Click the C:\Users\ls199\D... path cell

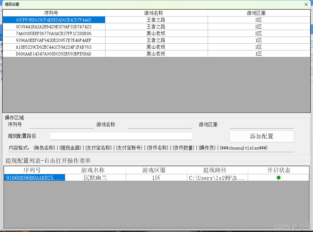217,178
